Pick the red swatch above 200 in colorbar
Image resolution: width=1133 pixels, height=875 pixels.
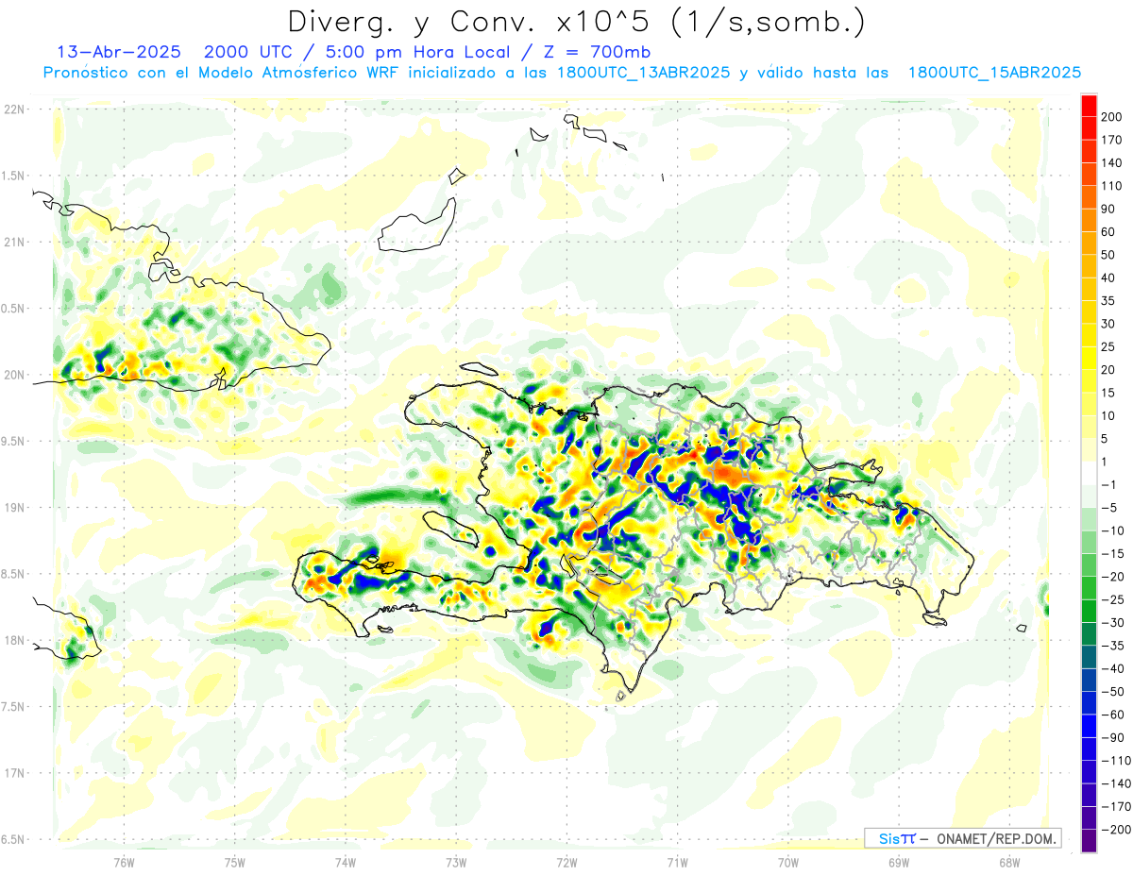pos(1089,106)
